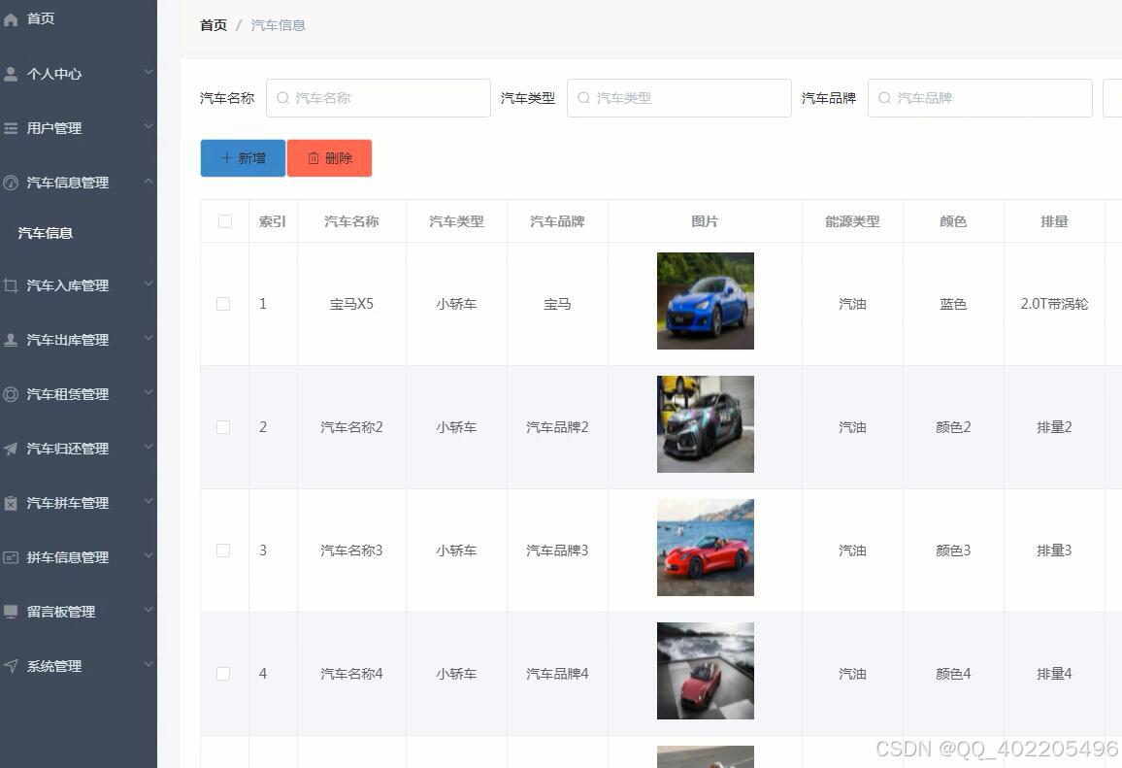Click the home icon beside 首页 in sidebar
This screenshot has height=768, width=1122.
pyautogui.click(x=10, y=19)
